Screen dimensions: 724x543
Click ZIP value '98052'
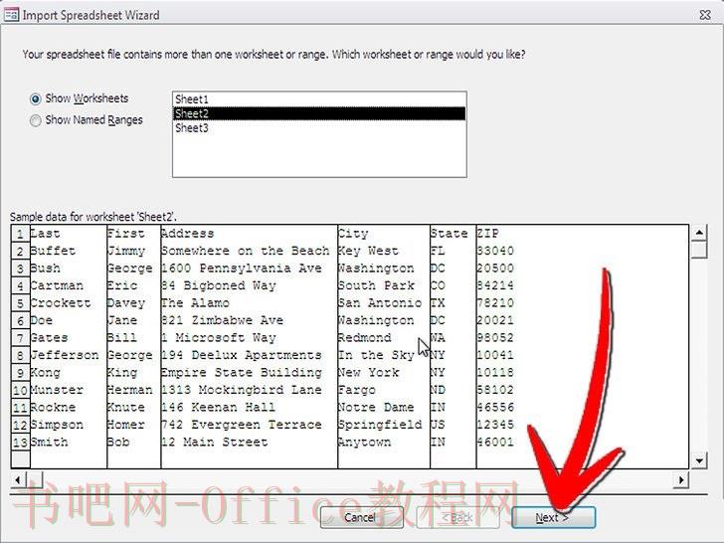click(495, 338)
